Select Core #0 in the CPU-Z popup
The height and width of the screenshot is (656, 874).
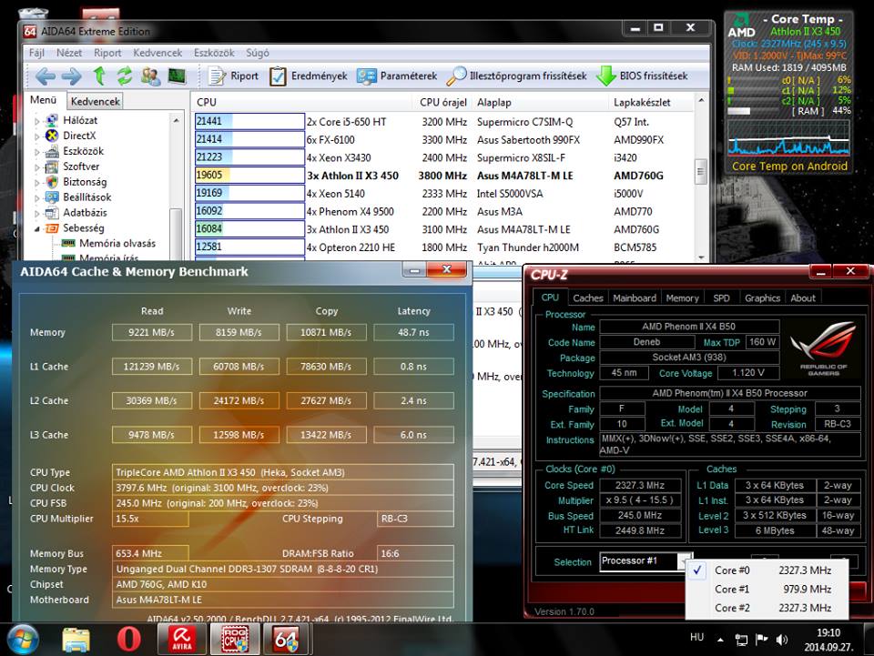tap(767, 570)
